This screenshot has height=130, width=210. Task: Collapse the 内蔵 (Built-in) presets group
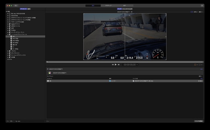point(7,11)
